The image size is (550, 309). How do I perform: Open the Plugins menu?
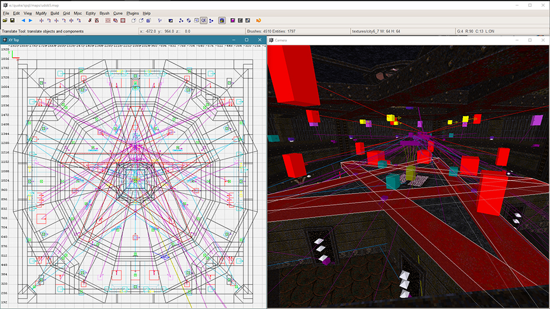(133, 13)
